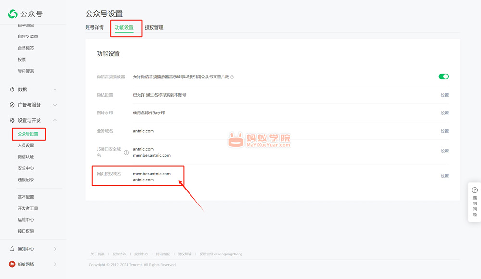Open 开发者工具 in the sidebar
Screen dimensions: 481x279
click(x=27, y=208)
